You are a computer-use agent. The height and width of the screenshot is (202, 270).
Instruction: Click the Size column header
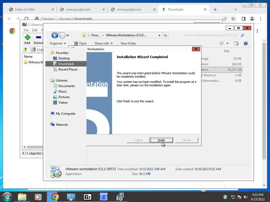pyautogui.click(x=226, y=51)
